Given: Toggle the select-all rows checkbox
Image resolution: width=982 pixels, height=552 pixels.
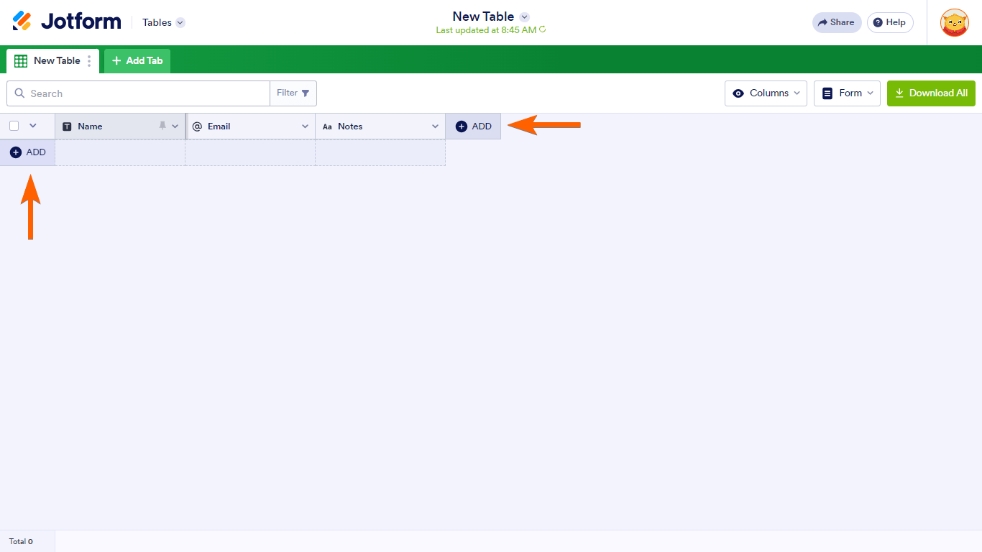Looking at the screenshot, I should coord(13,125).
